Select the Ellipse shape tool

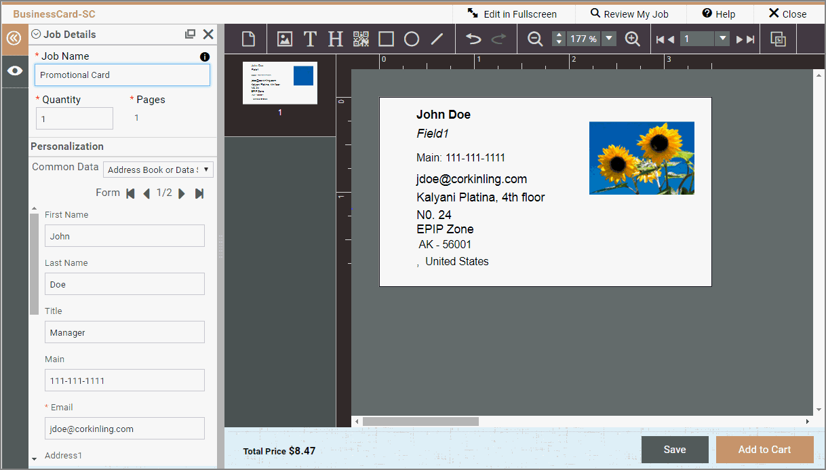point(412,39)
